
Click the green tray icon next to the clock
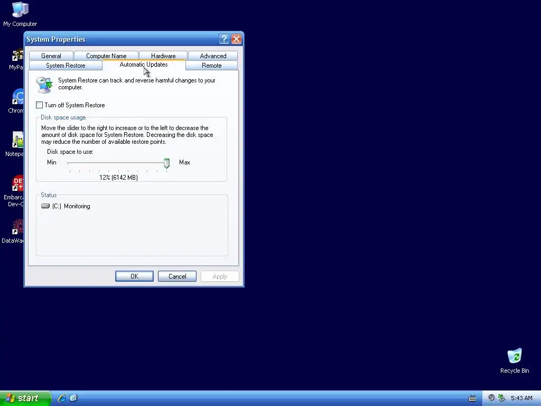[502, 398]
